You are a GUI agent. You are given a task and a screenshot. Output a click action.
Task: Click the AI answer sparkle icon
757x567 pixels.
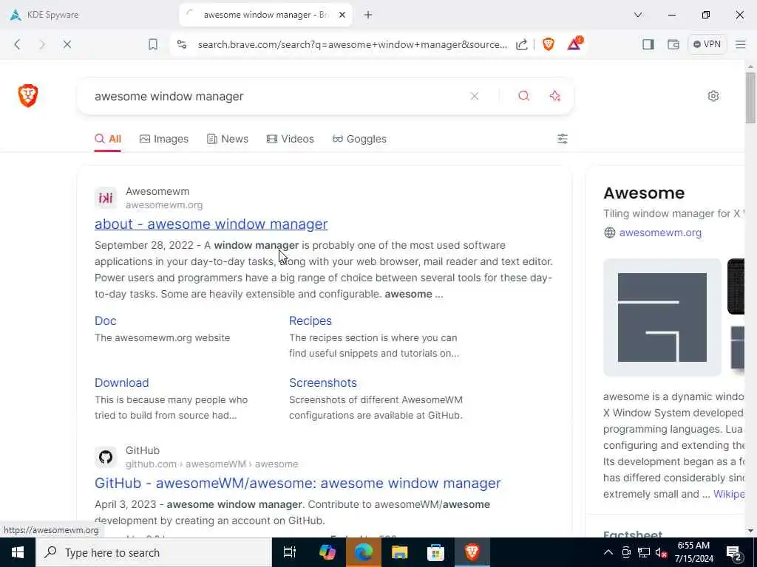[x=554, y=96]
